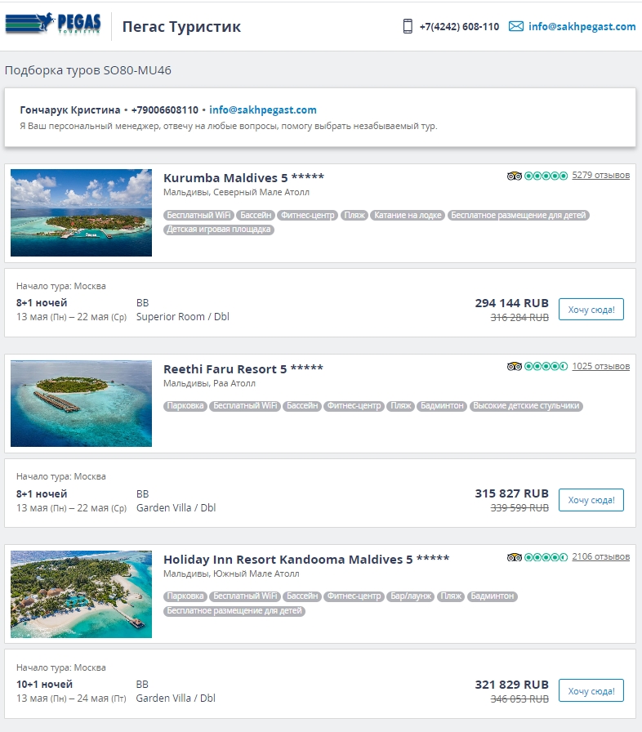Open 5279 отзывов reviews link
This screenshot has height=732, width=642.
pos(601,176)
